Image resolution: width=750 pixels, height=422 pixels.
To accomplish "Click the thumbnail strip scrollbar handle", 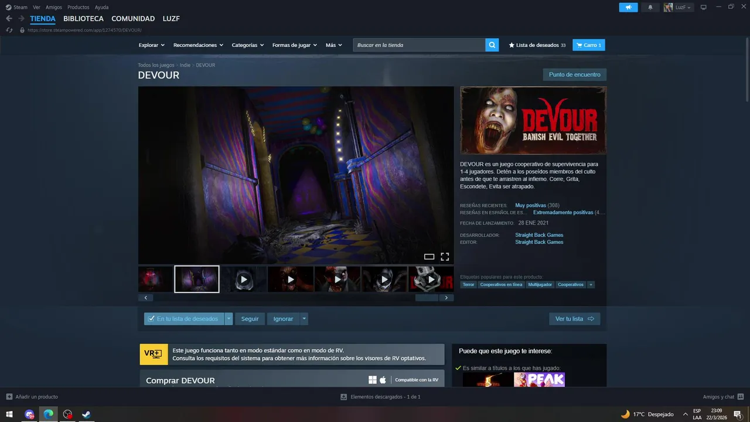I will pos(427,298).
